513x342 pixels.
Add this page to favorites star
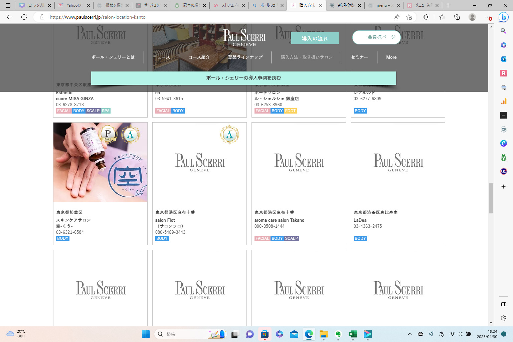pyautogui.click(x=409, y=17)
